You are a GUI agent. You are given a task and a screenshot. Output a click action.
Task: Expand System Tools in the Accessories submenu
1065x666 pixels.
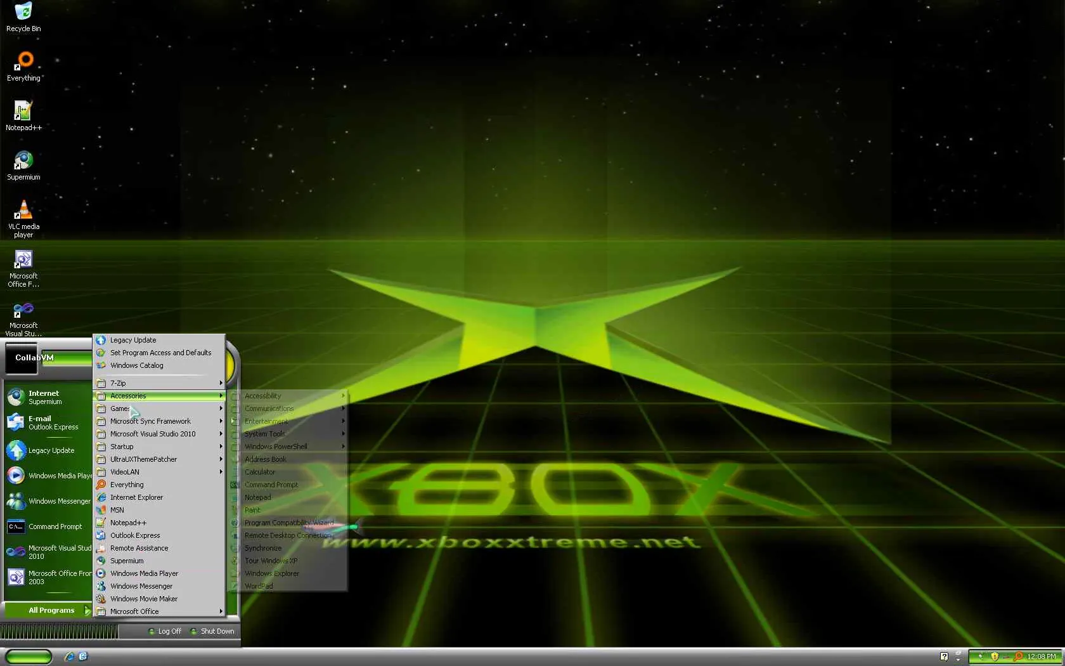point(288,434)
